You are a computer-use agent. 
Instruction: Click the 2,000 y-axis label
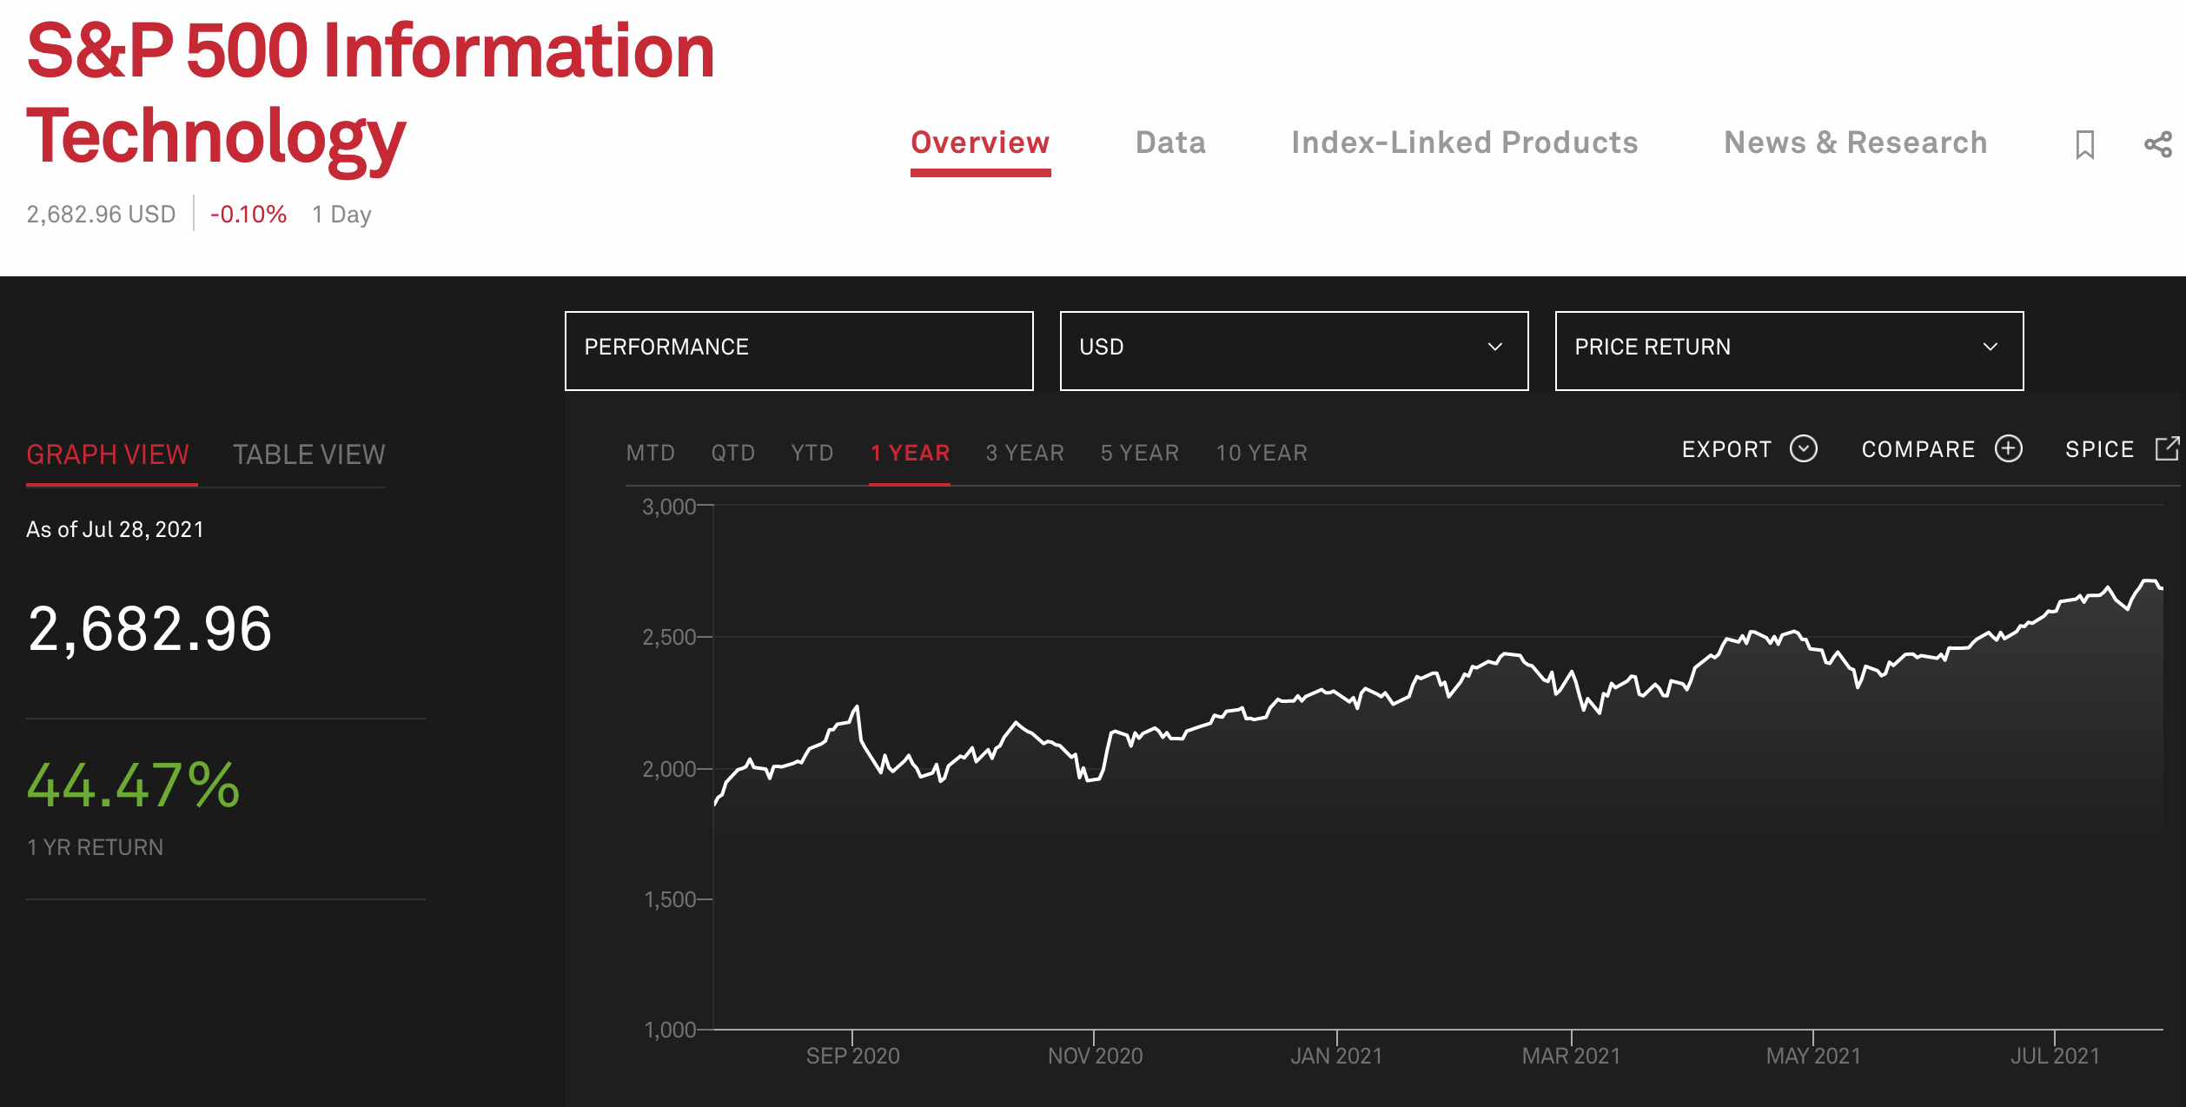point(669,769)
